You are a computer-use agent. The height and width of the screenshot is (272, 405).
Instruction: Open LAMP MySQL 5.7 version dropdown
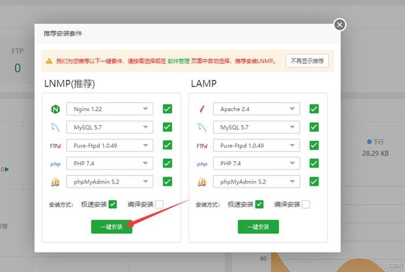(256, 127)
